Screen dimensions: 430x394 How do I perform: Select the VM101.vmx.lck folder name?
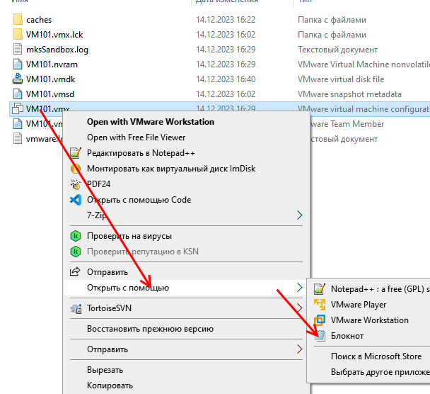[x=54, y=35]
